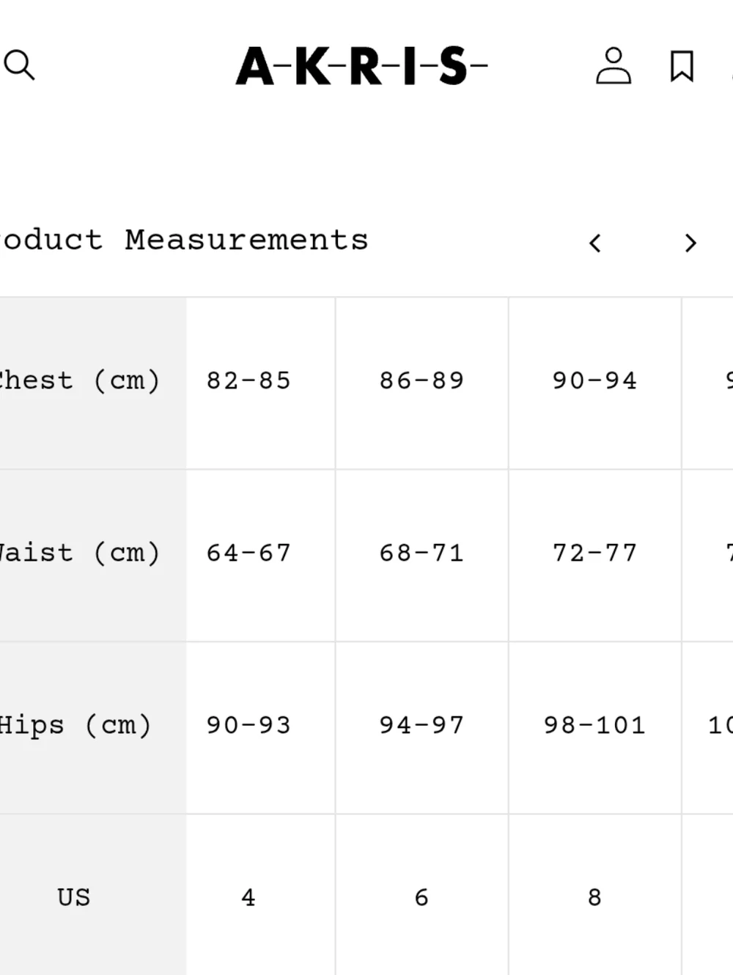Select US size 8 cell
The width and height of the screenshot is (733, 975).
point(595,895)
